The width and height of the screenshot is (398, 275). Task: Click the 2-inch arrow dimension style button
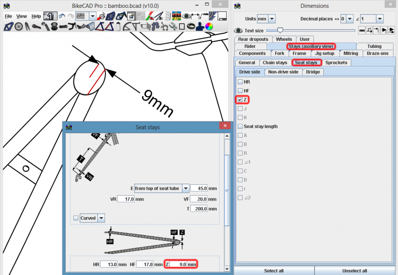[x=369, y=30]
